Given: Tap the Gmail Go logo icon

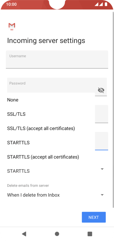Looking at the screenshot, I should pyautogui.click(x=12, y=26).
